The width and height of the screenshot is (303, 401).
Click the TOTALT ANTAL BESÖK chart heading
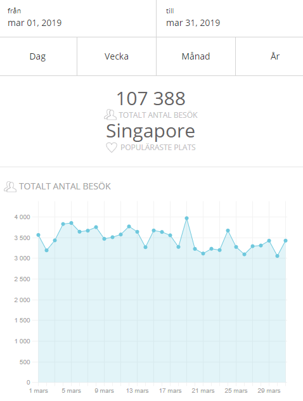[x=65, y=186]
